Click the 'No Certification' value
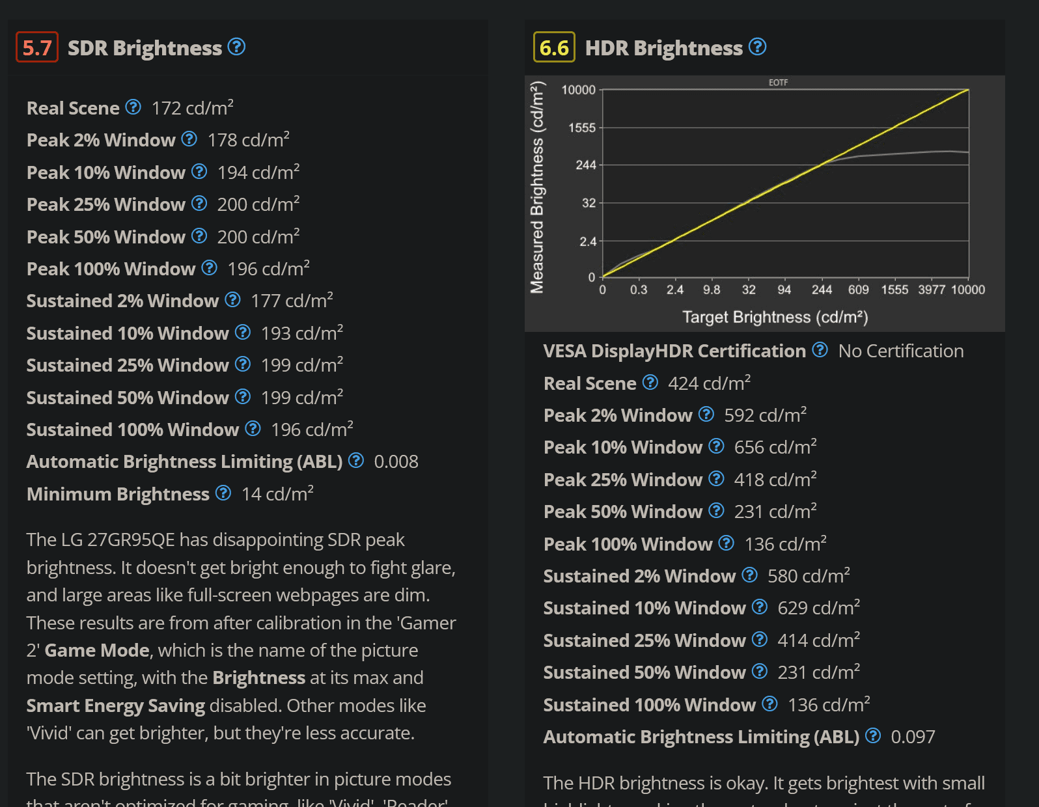 [901, 351]
